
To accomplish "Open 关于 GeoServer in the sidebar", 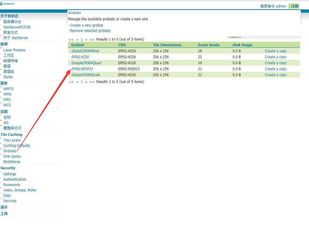I will pos(16,38).
